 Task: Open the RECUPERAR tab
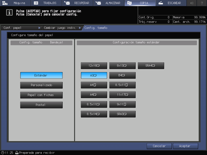[78, 3]
